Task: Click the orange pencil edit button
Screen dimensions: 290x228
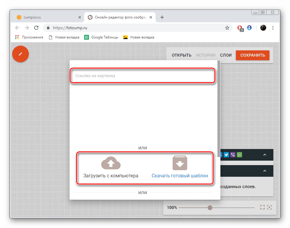Action: [x=21, y=54]
